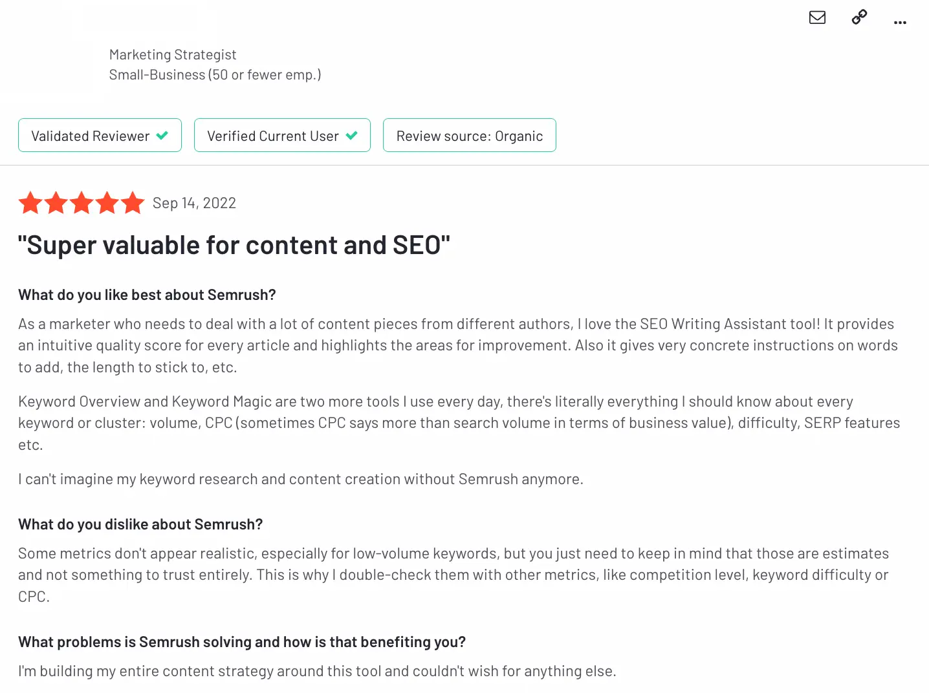Click the "What do you like best about Semrush?" heading

147,295
